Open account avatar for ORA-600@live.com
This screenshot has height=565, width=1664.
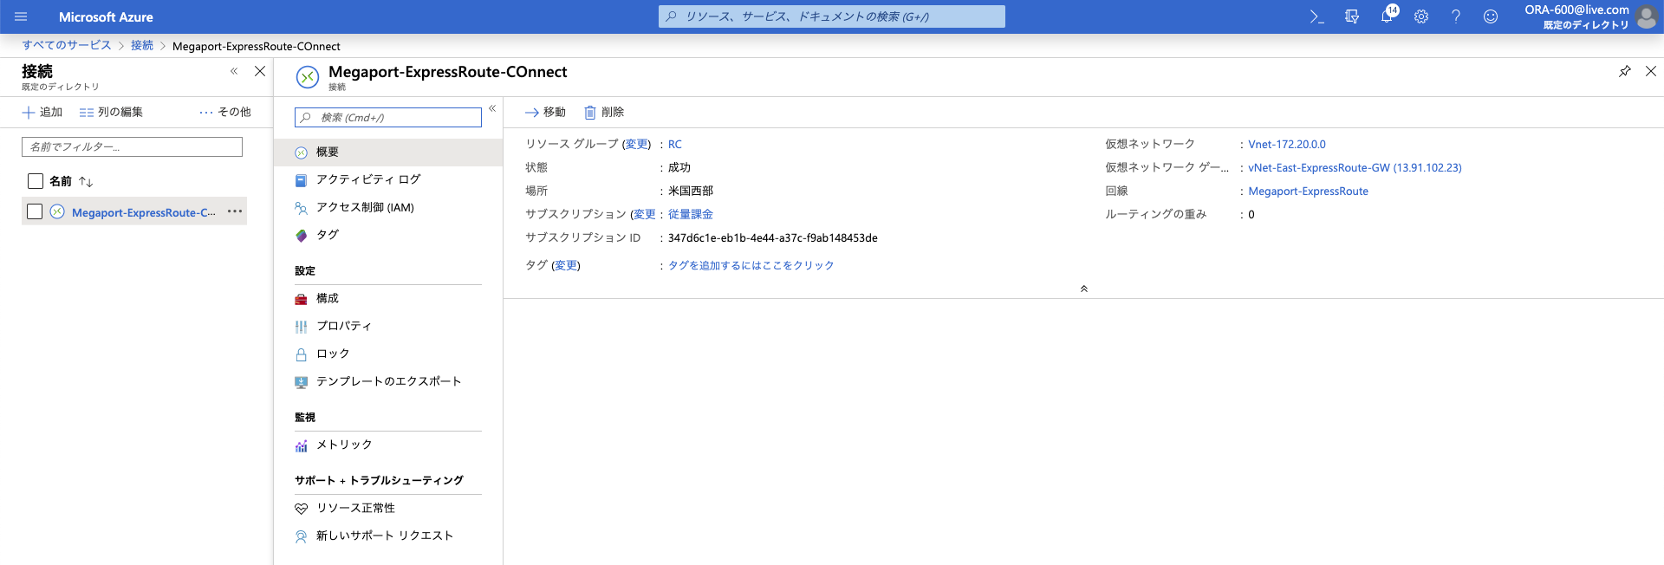pos(1647,16)
